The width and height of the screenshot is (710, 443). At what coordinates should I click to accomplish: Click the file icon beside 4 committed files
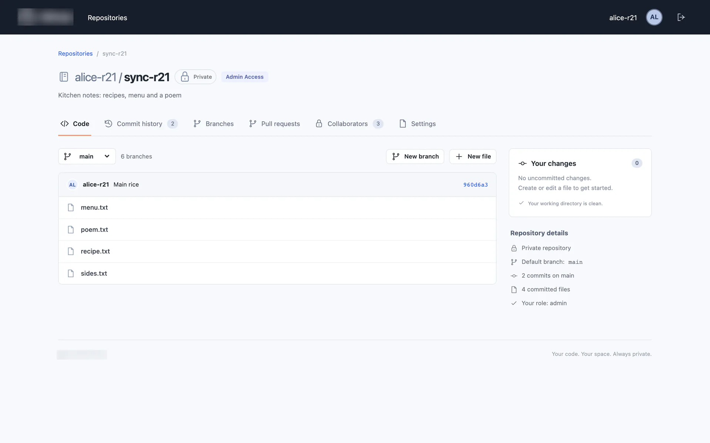514,289
